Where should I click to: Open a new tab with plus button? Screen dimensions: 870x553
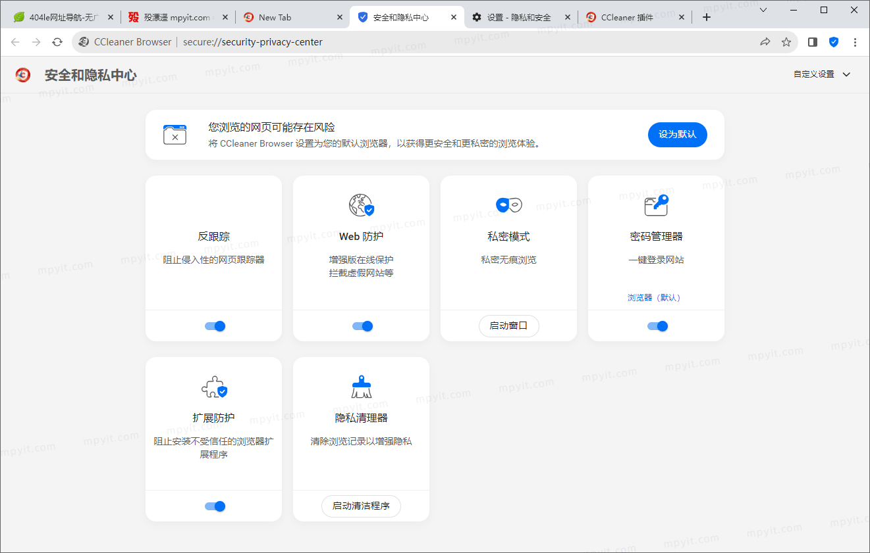pyautogui.click(x=707, y=18)
